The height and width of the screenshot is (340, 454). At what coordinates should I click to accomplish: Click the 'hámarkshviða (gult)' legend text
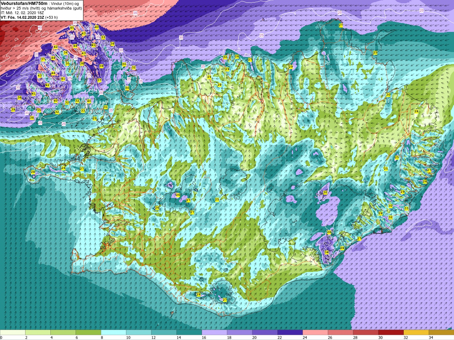[65, 8]
